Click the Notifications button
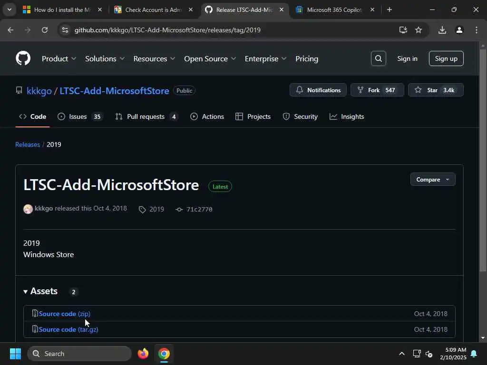Screen dimensions: 487x365 point(318,90)
